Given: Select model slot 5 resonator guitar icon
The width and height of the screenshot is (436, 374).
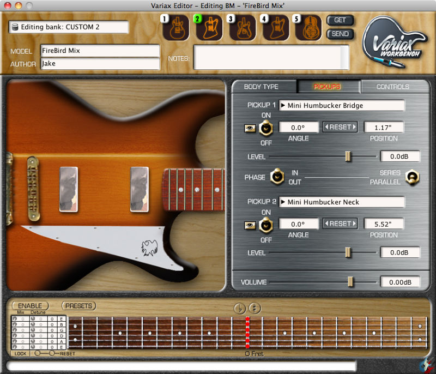Looking at the screenshot, I should coord(308,28).
